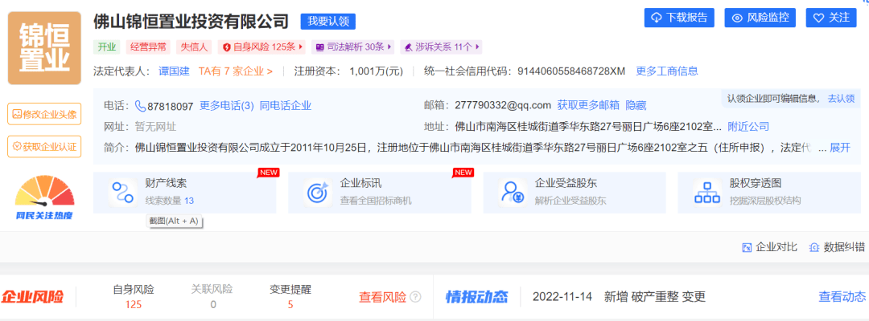Expand the 涉诉关系 11个 tag

coord(442,47)
